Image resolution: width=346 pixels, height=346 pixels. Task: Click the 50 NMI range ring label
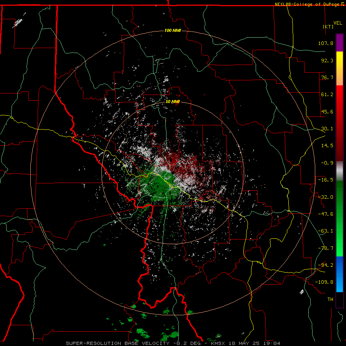(173, 102)
